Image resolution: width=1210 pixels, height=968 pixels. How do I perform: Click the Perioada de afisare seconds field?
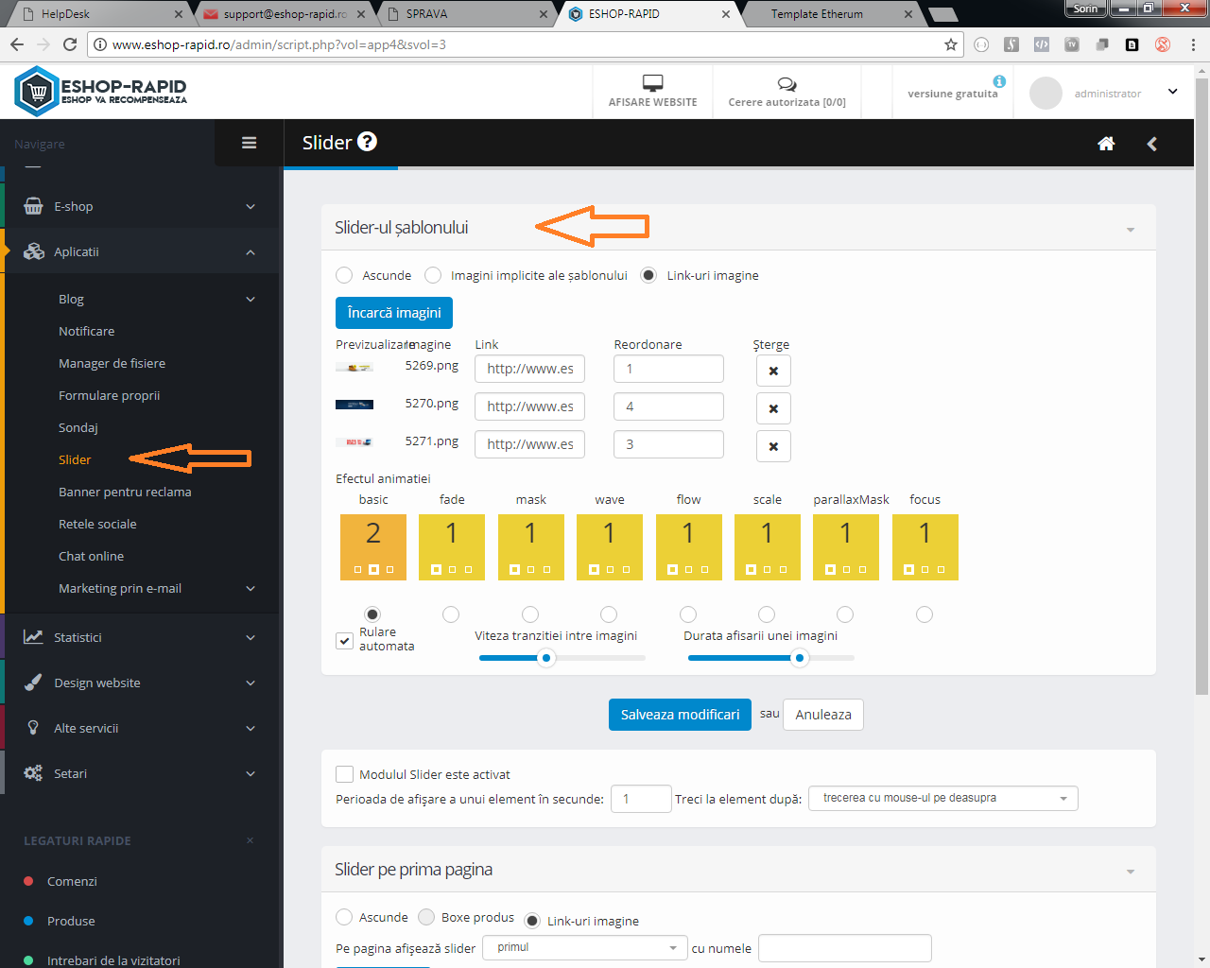pos(641,799)
